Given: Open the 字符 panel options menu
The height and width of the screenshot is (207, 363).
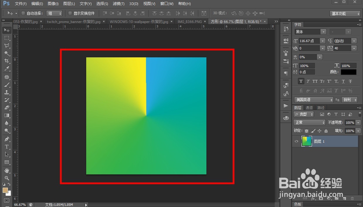Looking at the screenshot, I should [359, 24].
